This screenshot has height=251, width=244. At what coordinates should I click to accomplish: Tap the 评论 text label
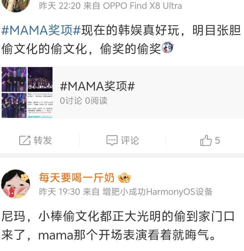click(130, 140)
